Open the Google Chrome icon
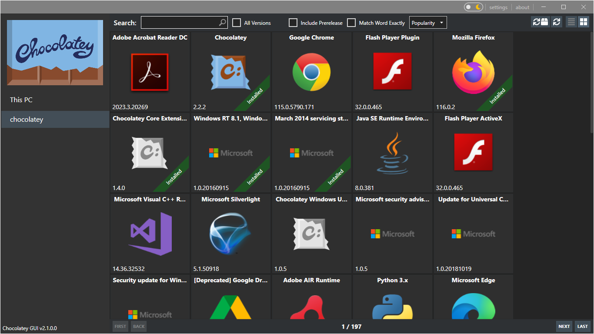The image size is (594, 334). point(311,72)
